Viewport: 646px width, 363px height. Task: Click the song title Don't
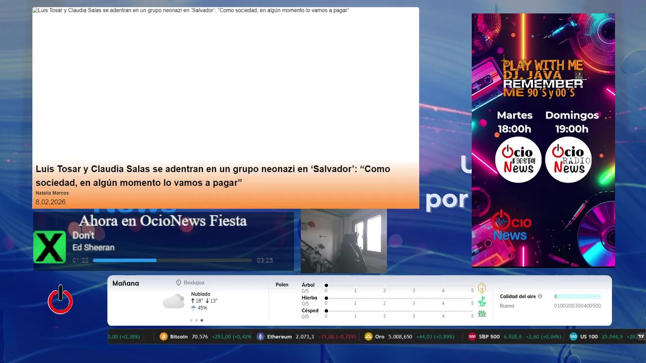(x=83, y=235)
